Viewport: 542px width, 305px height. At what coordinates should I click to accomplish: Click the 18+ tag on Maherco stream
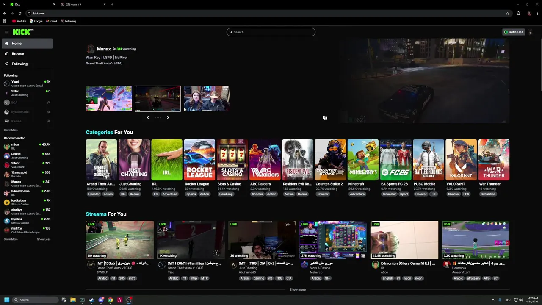coord(328,278)
